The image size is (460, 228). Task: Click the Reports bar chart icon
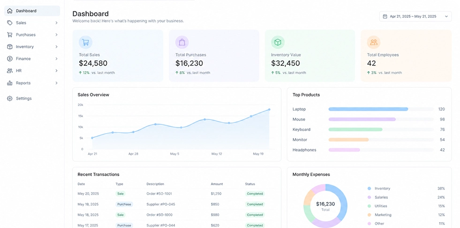(x=10, y=83)
